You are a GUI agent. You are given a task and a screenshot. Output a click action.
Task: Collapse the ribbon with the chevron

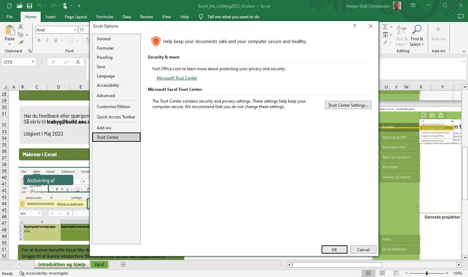[x=464, y=51]
